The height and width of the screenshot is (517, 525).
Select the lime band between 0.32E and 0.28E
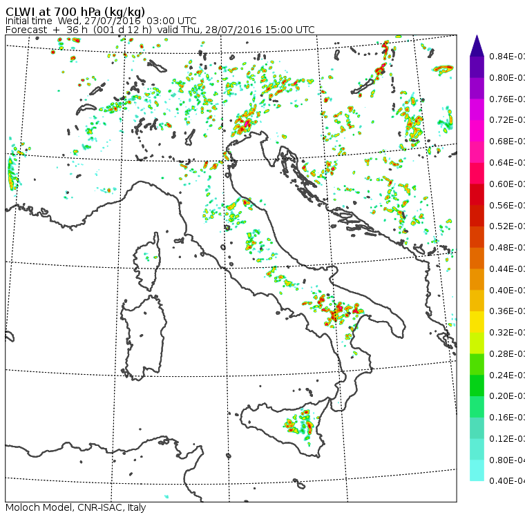pyautogui.click(x=477, y=343)
